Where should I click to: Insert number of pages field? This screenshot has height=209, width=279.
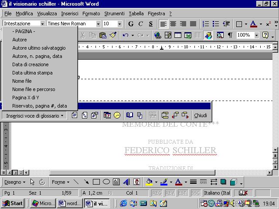(84, 115)
